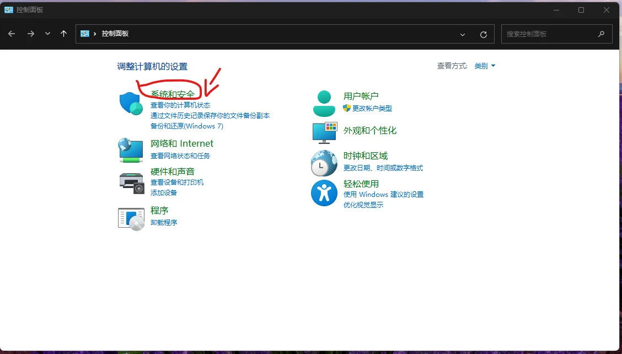Open the Appearance and Personalization monitor icon
This screenshot has width=622, height=354.
tap(324, 132)
